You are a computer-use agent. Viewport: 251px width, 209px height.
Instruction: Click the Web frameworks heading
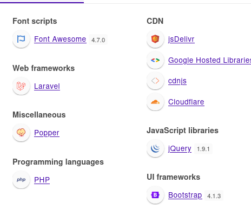(x=44, y=68)
